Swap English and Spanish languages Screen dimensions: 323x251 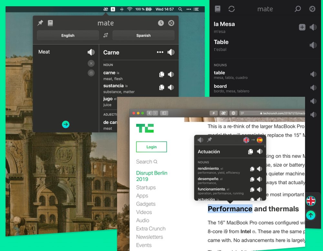pos(106,35)
